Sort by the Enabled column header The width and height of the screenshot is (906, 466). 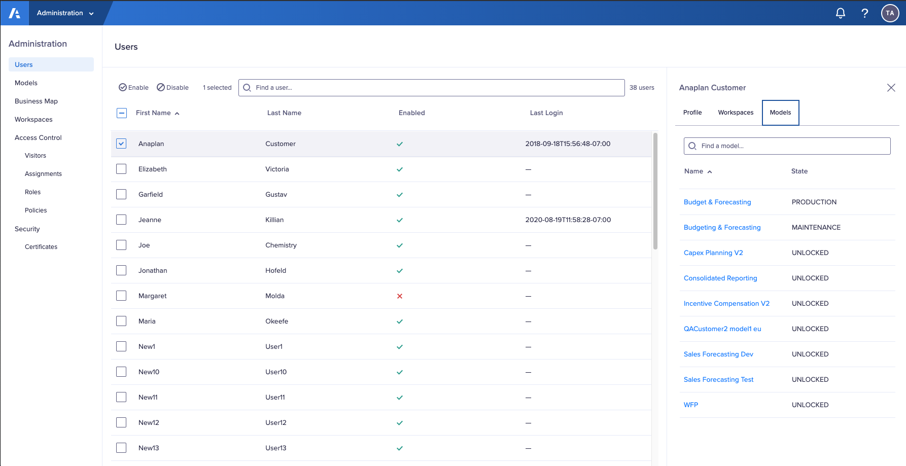click(x=412, y=113)
